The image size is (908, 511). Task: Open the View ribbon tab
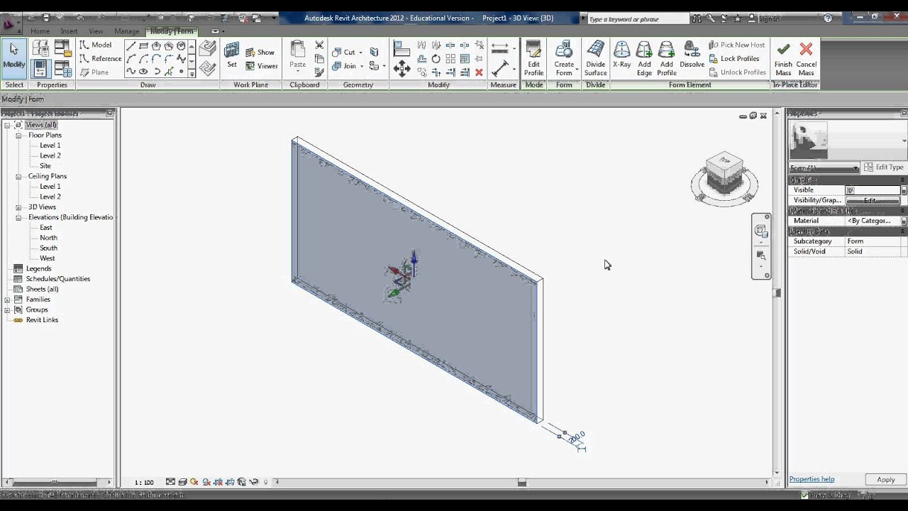[x=96, y=31]
